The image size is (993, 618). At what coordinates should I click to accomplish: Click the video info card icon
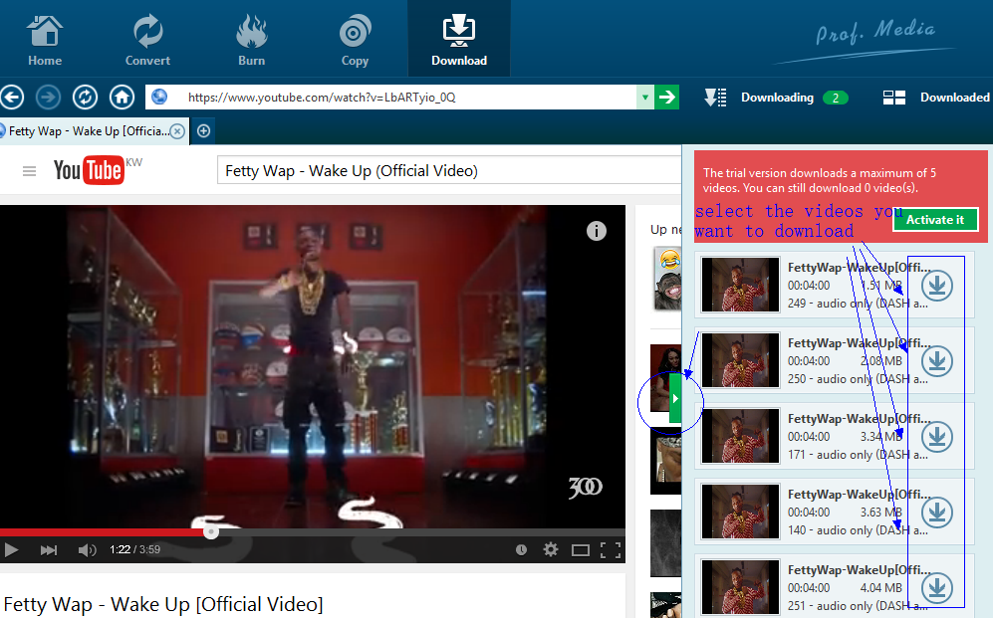(596, 231)
